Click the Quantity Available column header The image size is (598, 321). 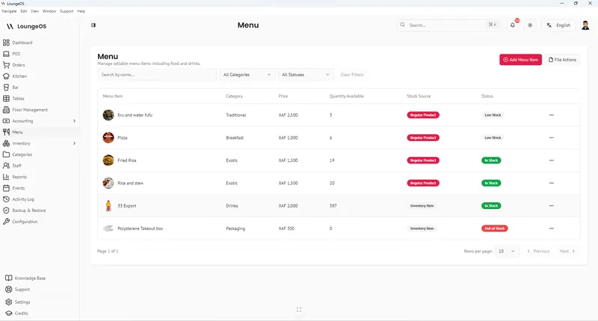coord(346,96)
